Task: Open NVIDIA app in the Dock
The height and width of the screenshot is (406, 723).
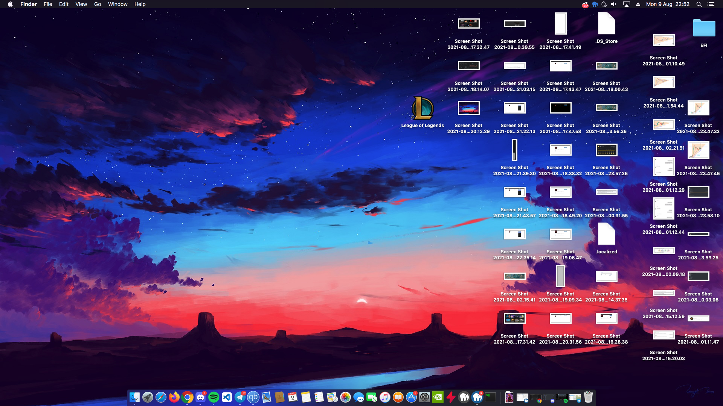Action: pos(438,397)
